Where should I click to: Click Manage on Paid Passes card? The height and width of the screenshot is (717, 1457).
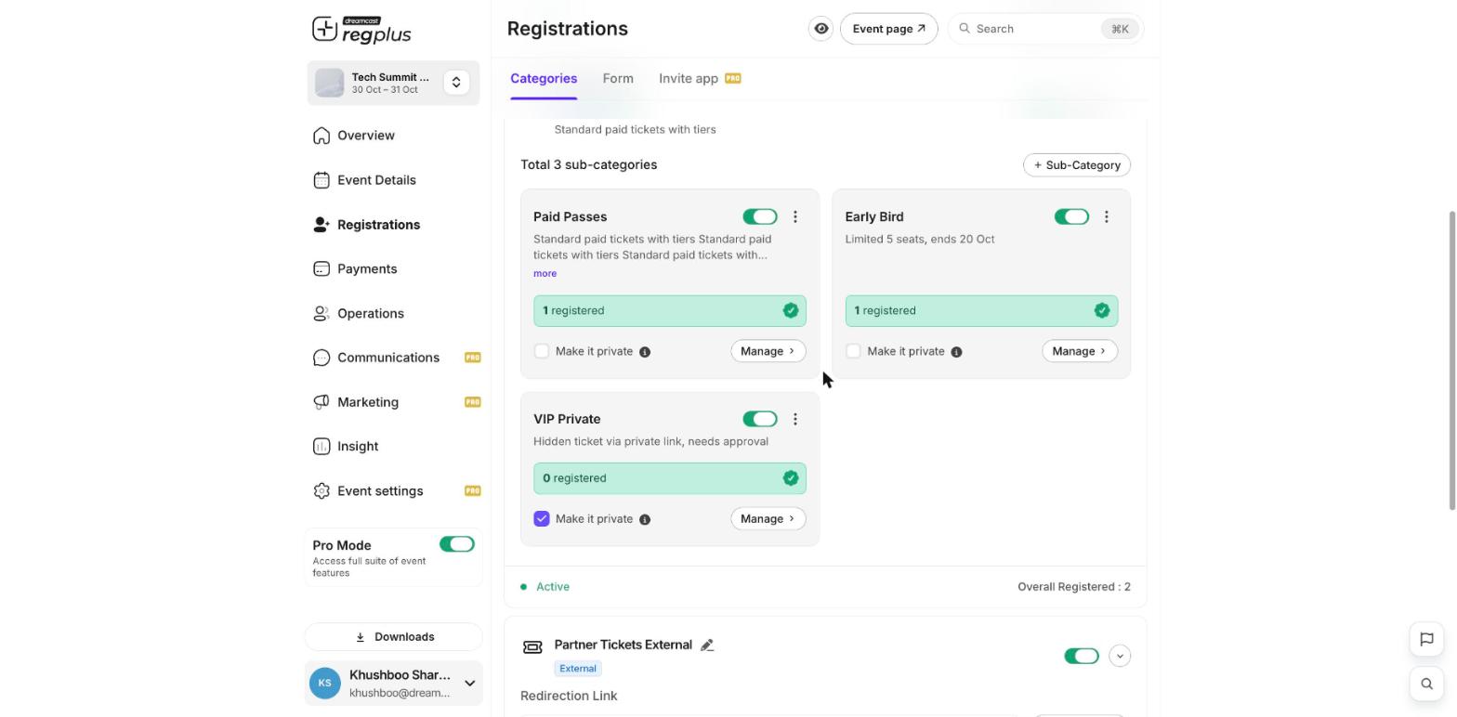(768, 351)
